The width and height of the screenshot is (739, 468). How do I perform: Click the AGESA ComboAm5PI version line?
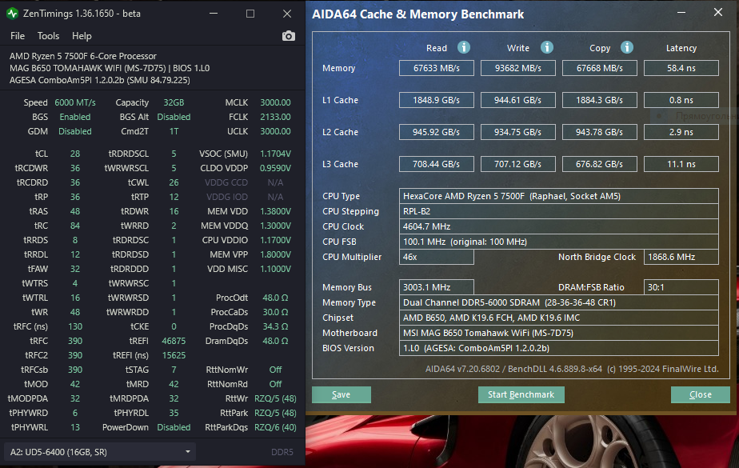click(99, 80)
